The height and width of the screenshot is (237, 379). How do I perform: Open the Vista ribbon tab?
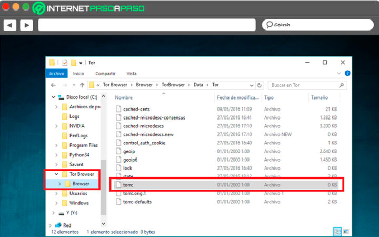coord(132,74)
